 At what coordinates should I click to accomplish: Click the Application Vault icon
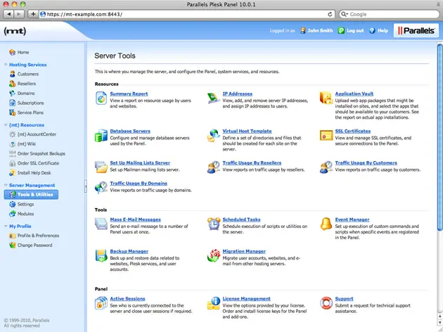pos(326,98)
